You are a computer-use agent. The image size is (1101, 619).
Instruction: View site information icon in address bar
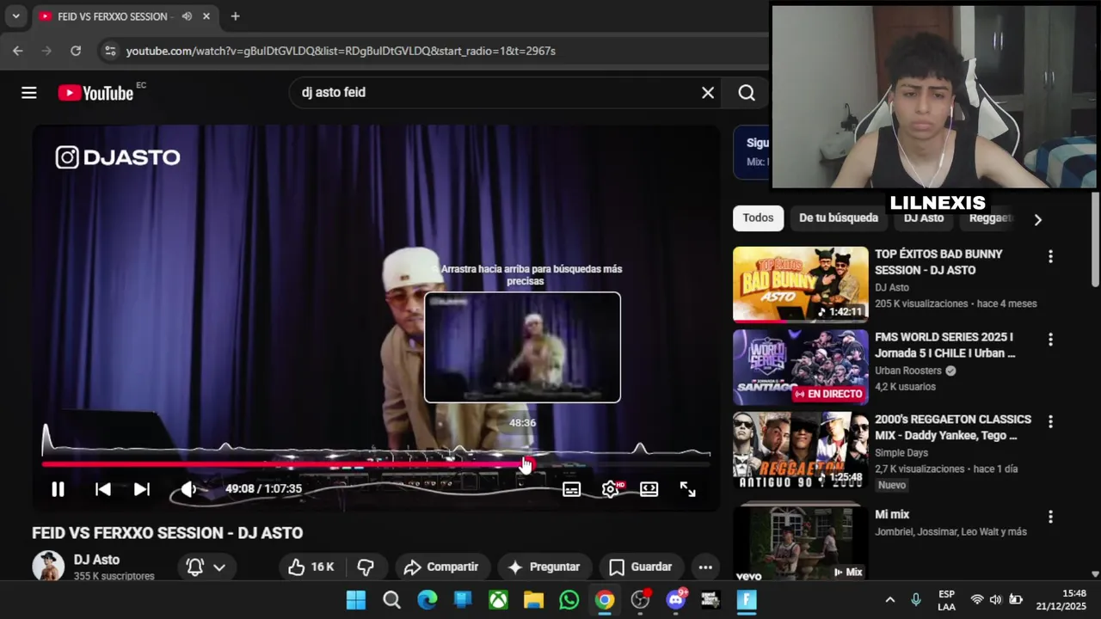(109, 51)
